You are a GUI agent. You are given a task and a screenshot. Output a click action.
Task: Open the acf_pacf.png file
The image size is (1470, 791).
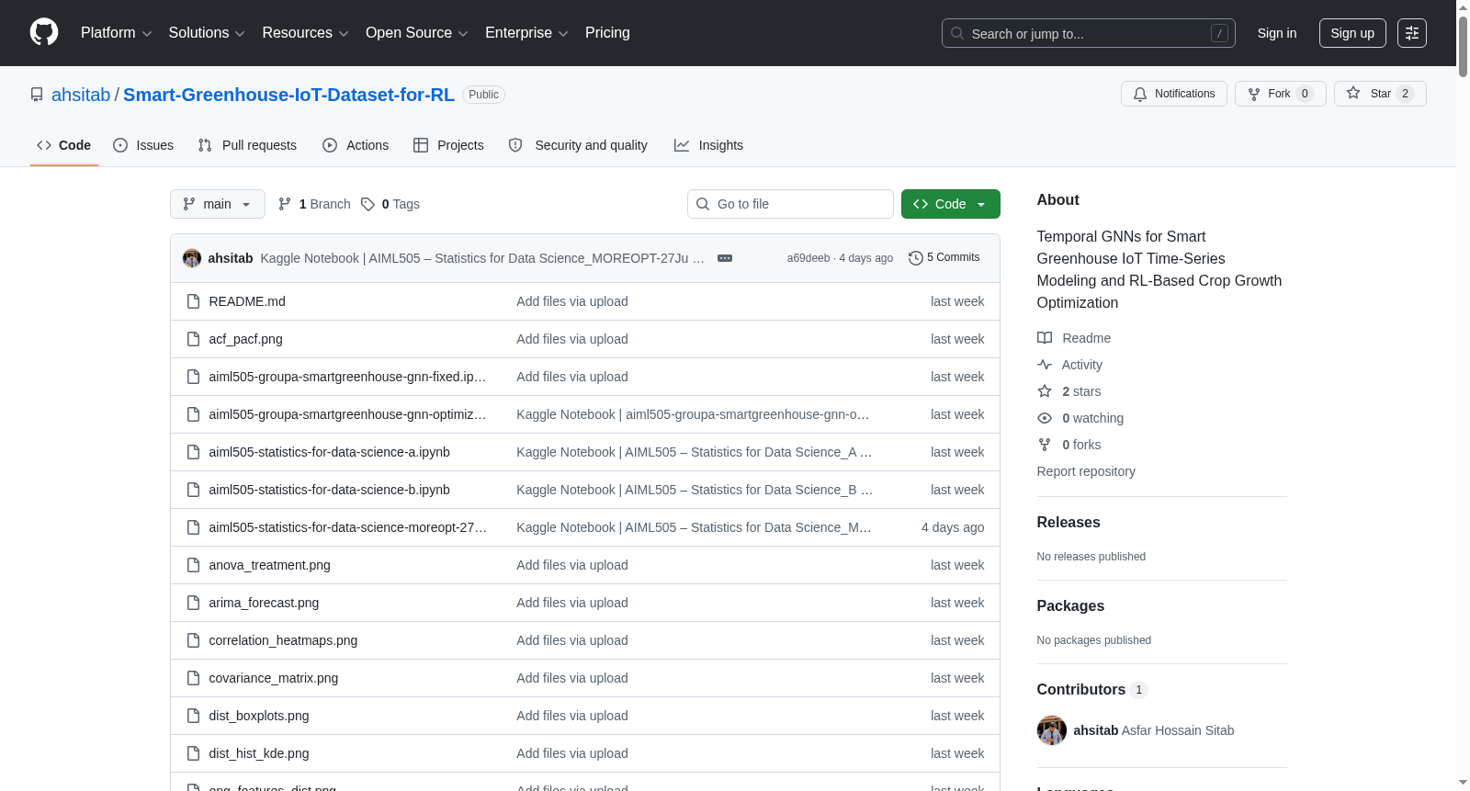point(245,339)
